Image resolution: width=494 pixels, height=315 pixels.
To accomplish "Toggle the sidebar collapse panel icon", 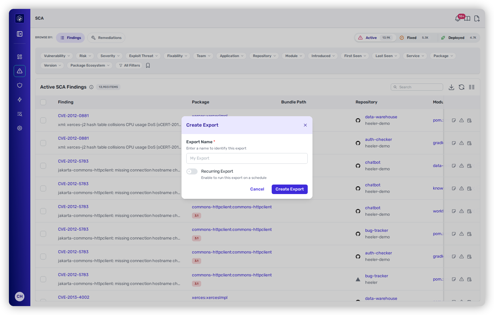I will (x=20, y=34).
